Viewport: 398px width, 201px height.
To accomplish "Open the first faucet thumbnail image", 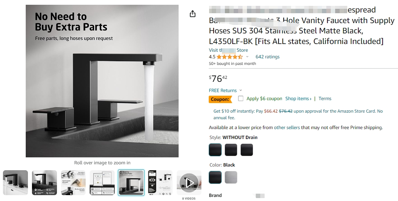I will point(15,183).
